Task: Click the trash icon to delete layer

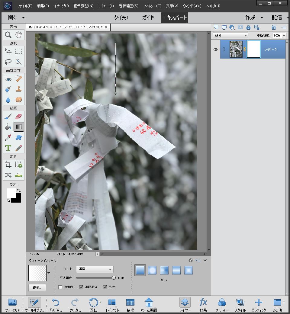Action: click(x=274, y=27)
